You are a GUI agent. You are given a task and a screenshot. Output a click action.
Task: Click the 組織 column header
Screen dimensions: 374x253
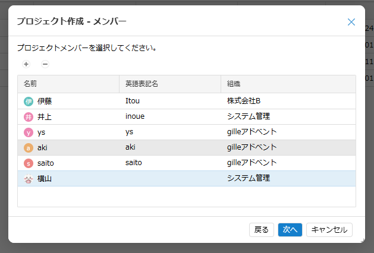(x=288, y=84)
